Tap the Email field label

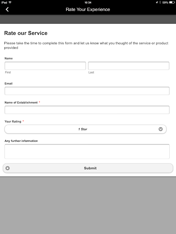[8, 84]
